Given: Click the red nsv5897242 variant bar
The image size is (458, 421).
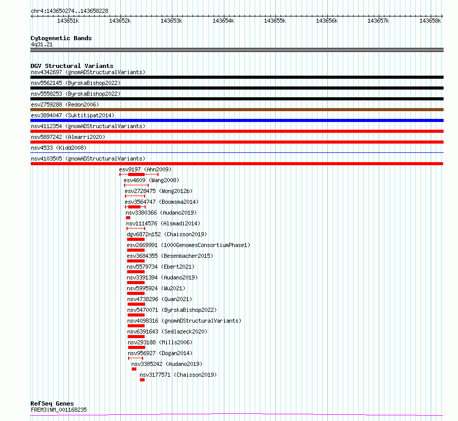Looking at the screenshot, I should click(237, 142).
